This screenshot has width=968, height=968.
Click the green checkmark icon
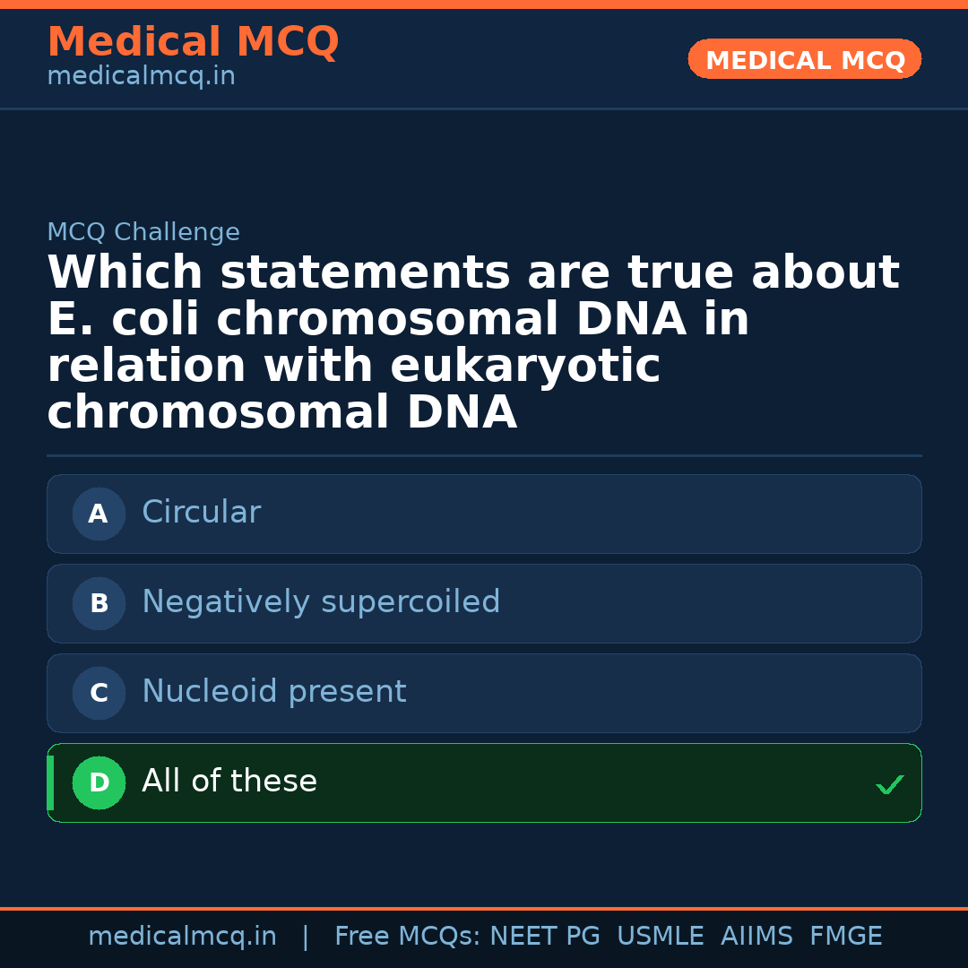[x=889, y=785]
